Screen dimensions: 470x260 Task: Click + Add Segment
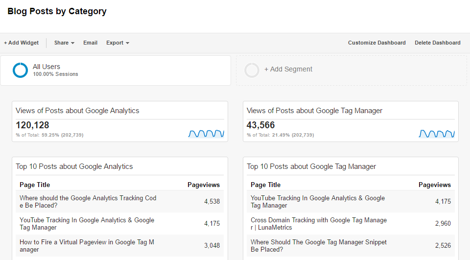pyautogui.click(x=288, y=69)
